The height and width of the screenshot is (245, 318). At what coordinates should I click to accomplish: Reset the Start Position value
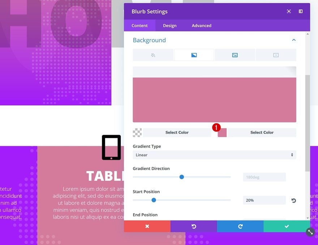[x=293, y=200]
